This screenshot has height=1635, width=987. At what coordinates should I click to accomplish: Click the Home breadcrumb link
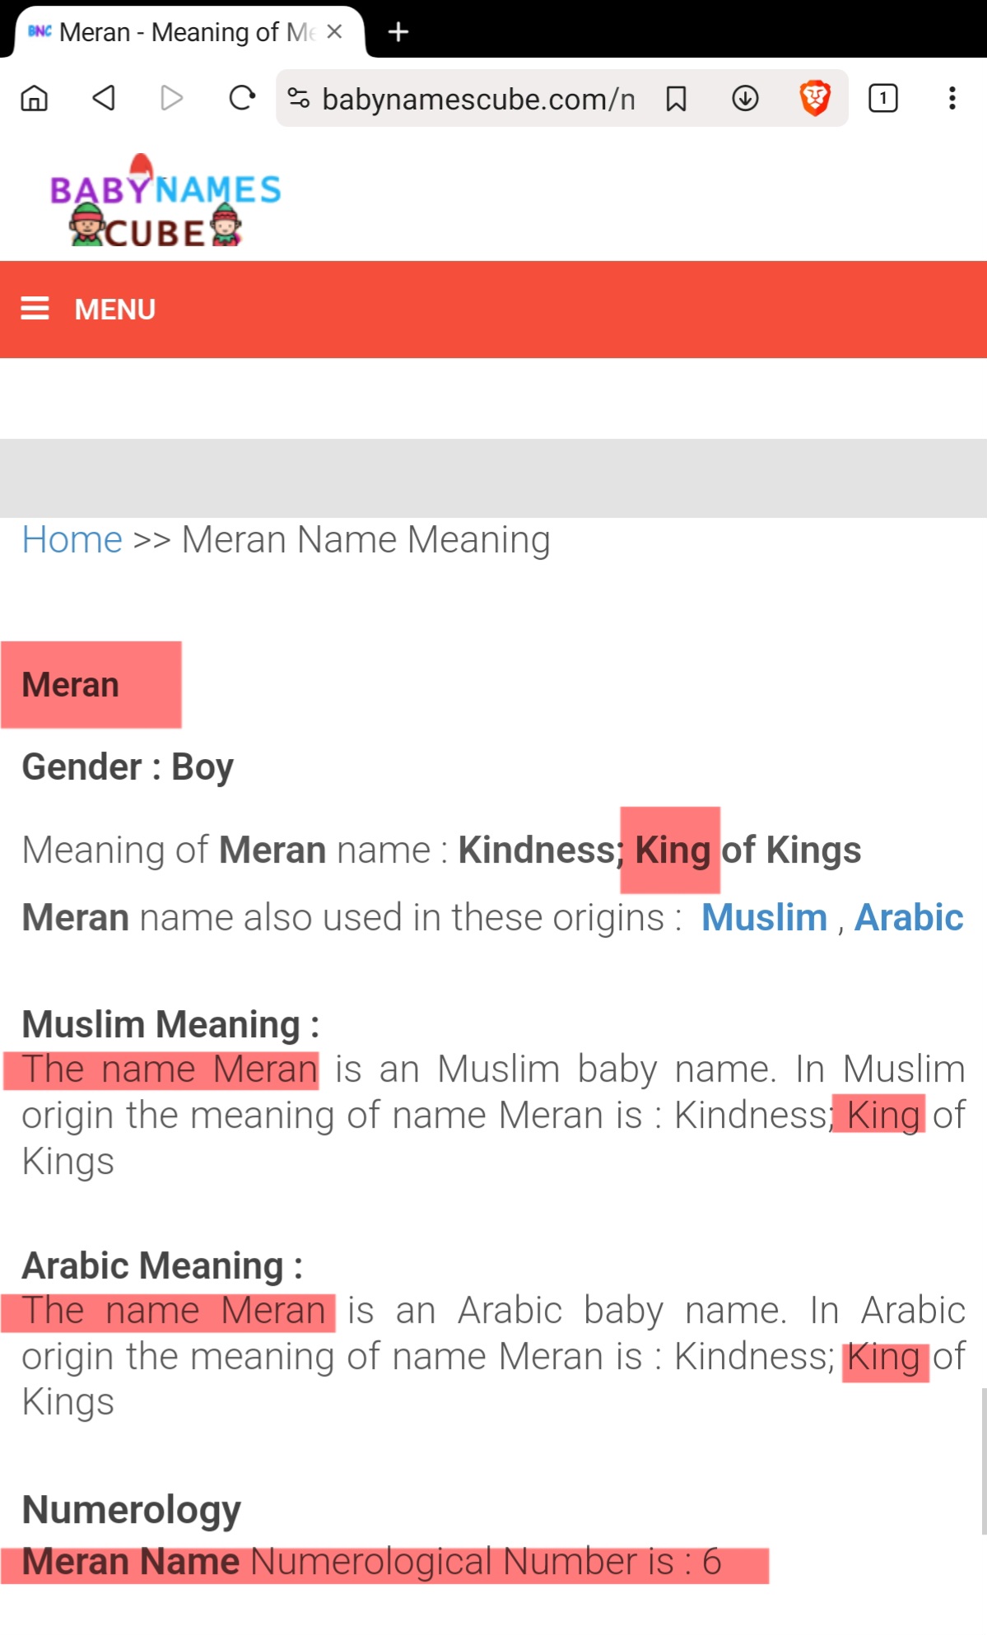tap(72, 540)
